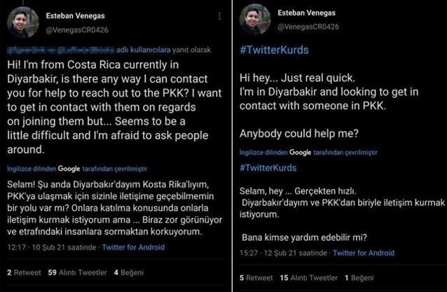Click the Esteban Venegas name in the left tweet
This screenshot has width=447, height=292.
(x=76, y=13)
